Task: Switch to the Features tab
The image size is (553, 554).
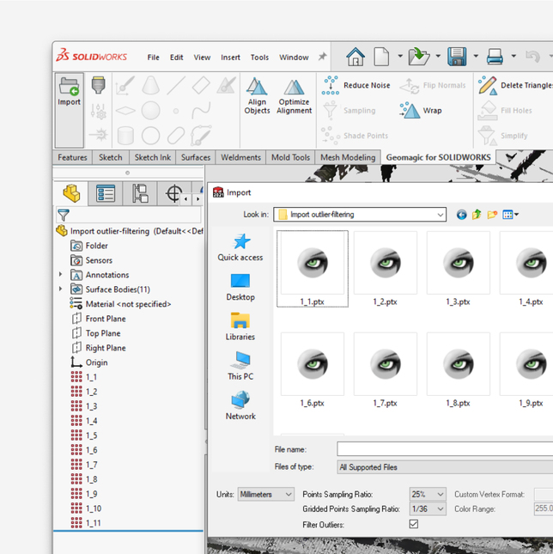Action: coord(72,157)
